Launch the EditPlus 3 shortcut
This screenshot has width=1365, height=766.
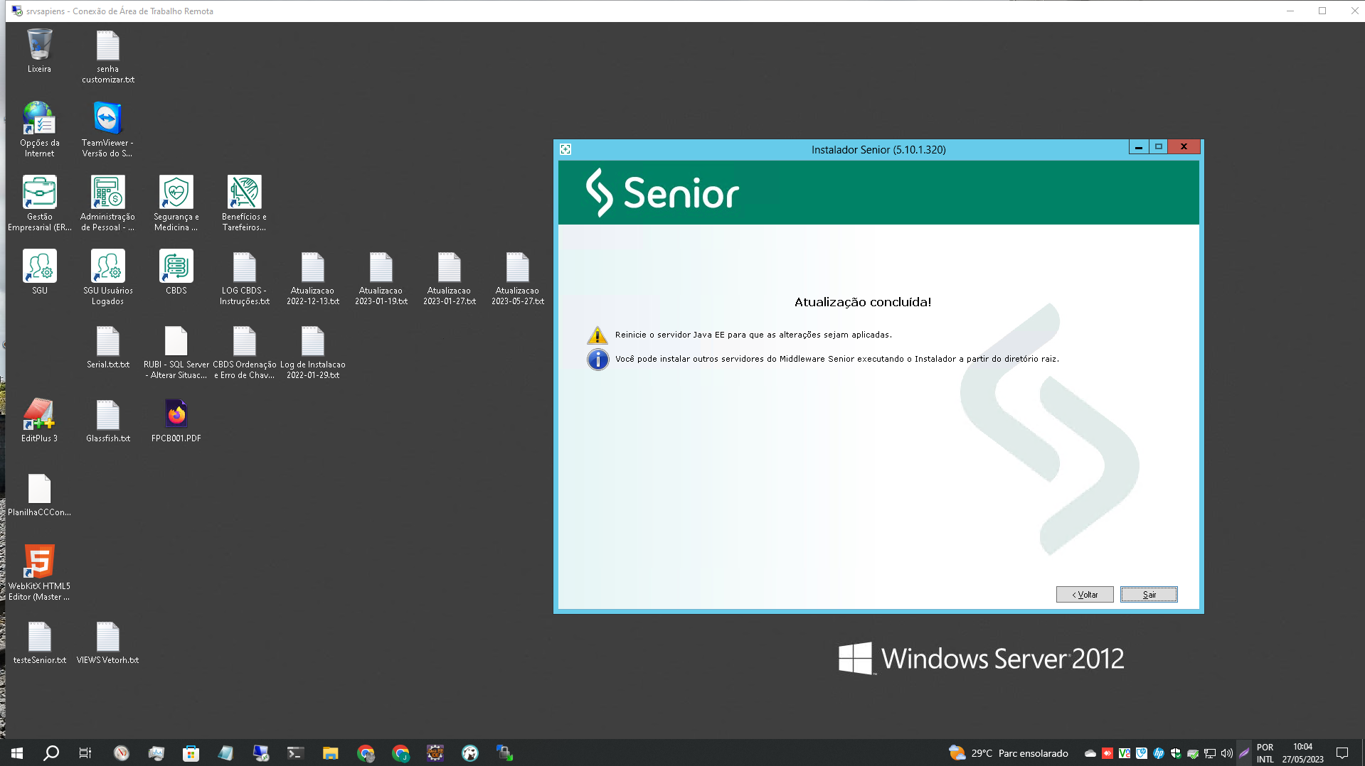coord(39,420)
